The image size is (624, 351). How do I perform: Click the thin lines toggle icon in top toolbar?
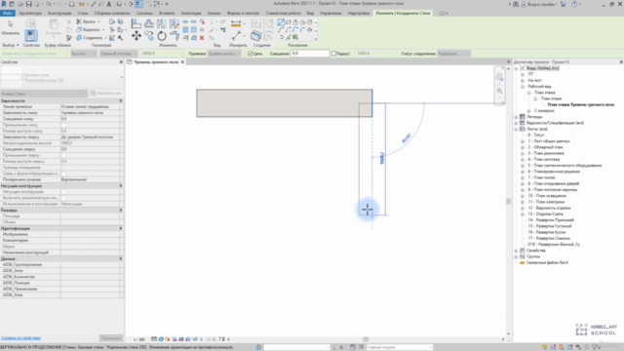[138, 4]
